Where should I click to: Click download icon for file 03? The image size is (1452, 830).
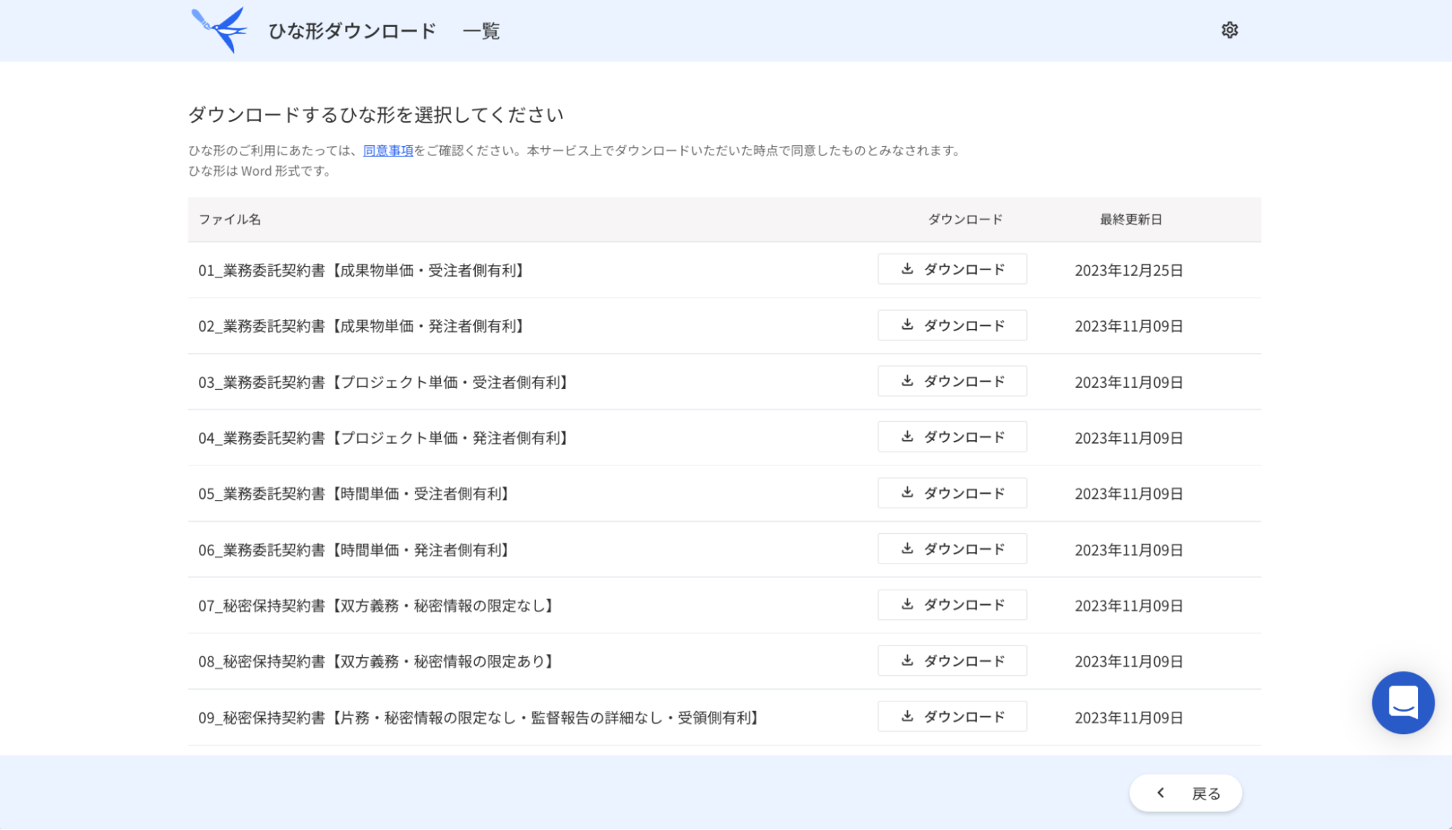coord(907,381)
